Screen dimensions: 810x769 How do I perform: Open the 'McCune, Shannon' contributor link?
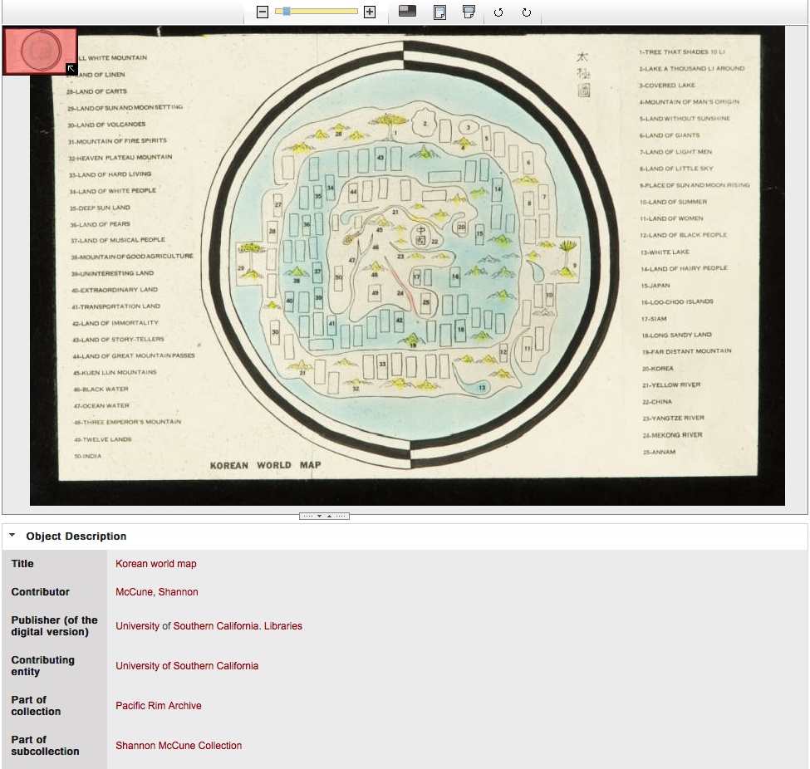(x=157, y=592)
